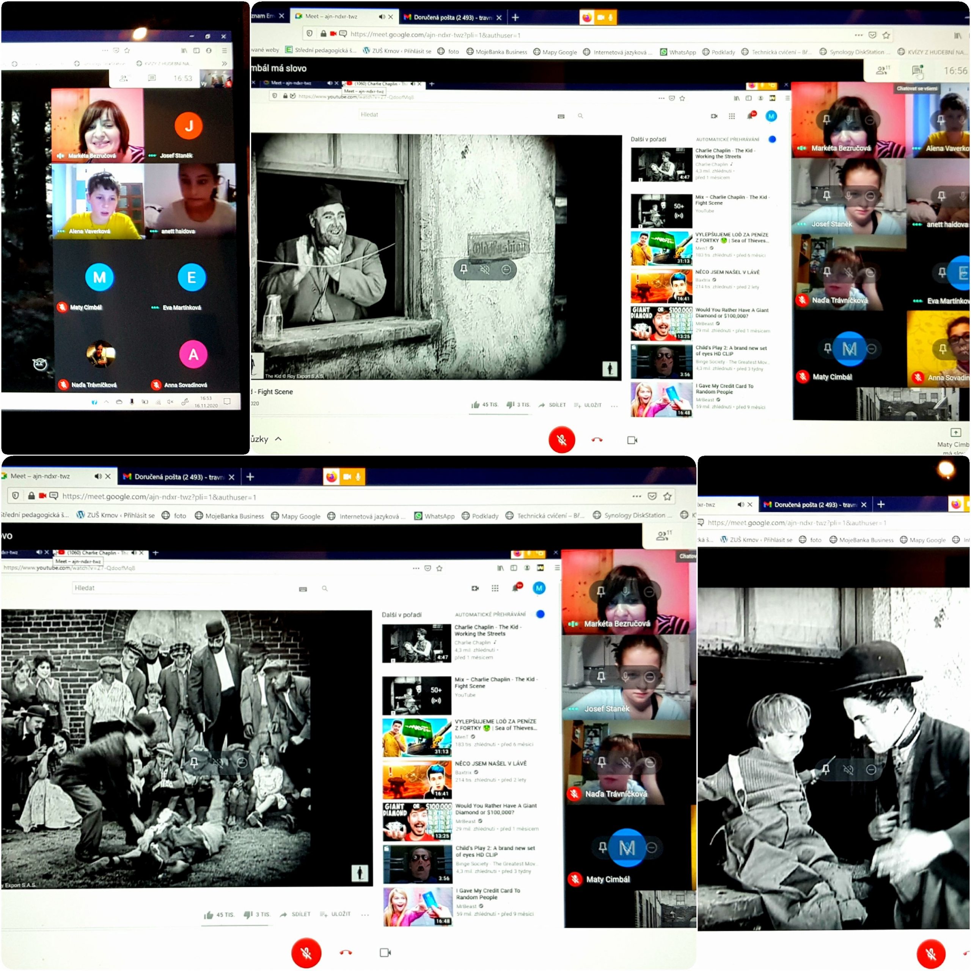Open Windows notification center in top-left photo
The width and height of the screenshot is (971, 971).
[x=227, y=401]
